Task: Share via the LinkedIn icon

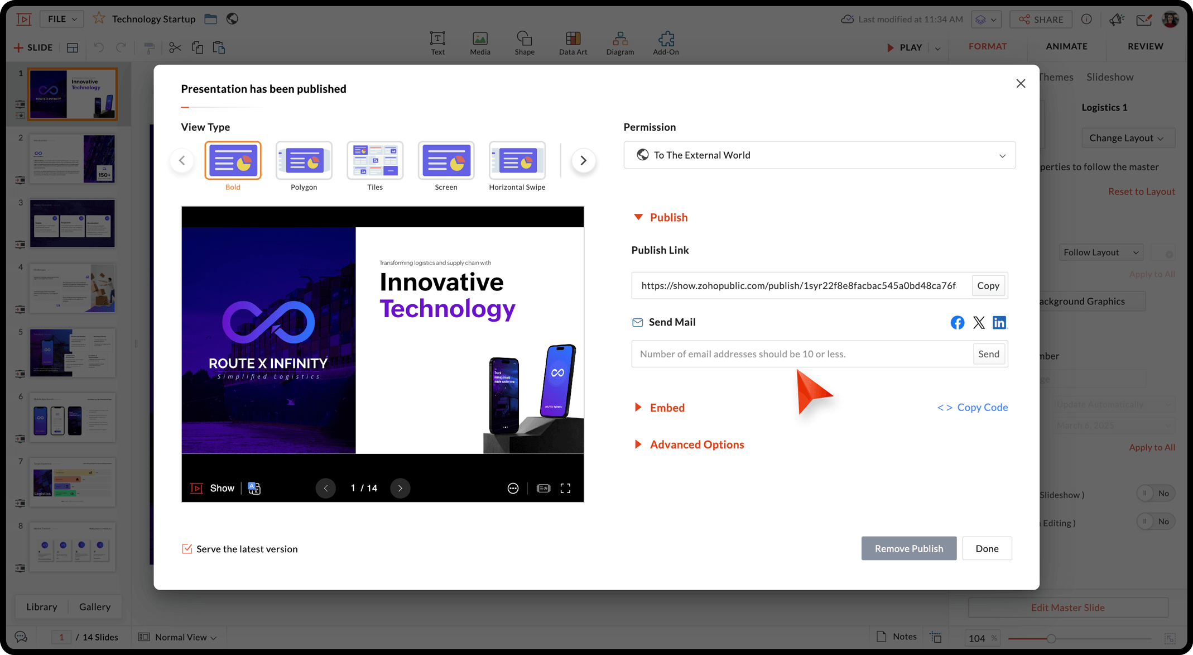Action: point(999,323)
